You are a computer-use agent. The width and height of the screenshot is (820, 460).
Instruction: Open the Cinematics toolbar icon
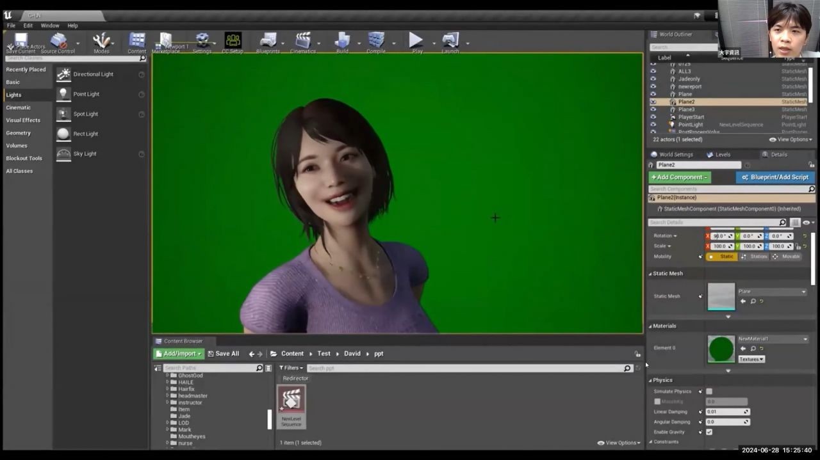302,41
